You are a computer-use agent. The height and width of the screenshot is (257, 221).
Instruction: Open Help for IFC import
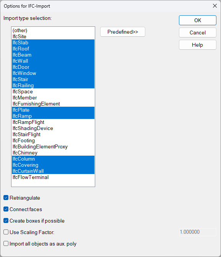point(198,45)
